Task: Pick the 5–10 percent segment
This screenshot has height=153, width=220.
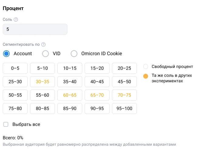Action: click(42, 68)
